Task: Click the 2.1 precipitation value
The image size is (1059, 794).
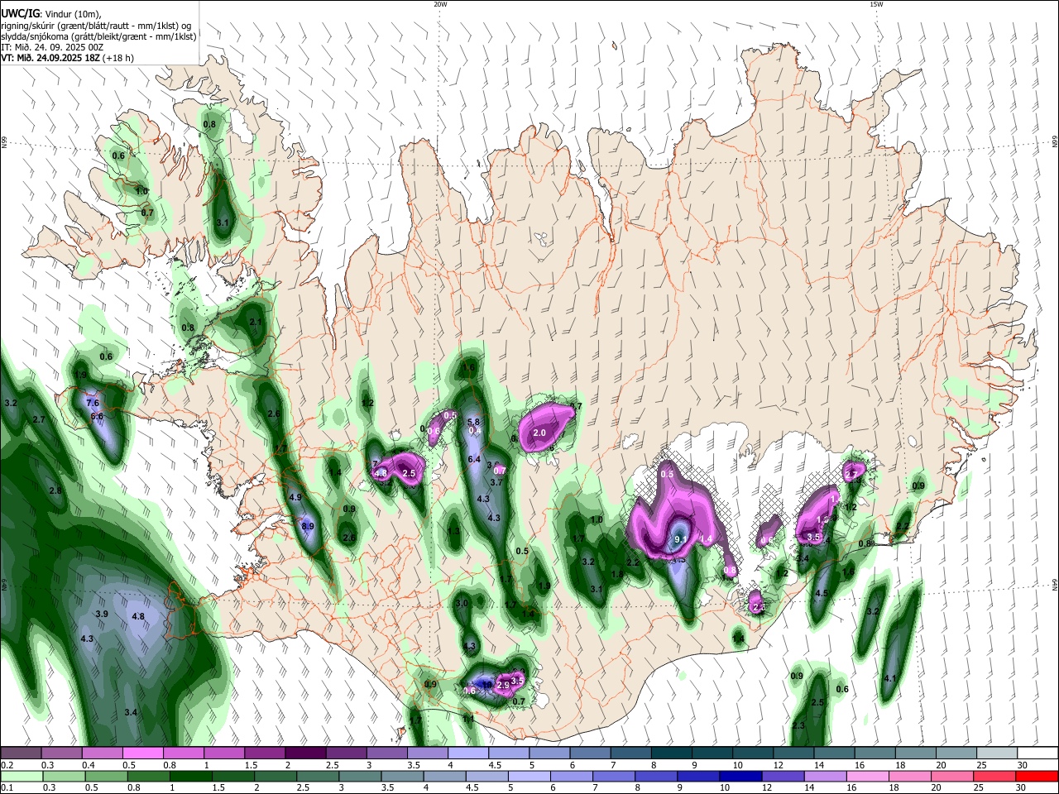Action: 256,323
